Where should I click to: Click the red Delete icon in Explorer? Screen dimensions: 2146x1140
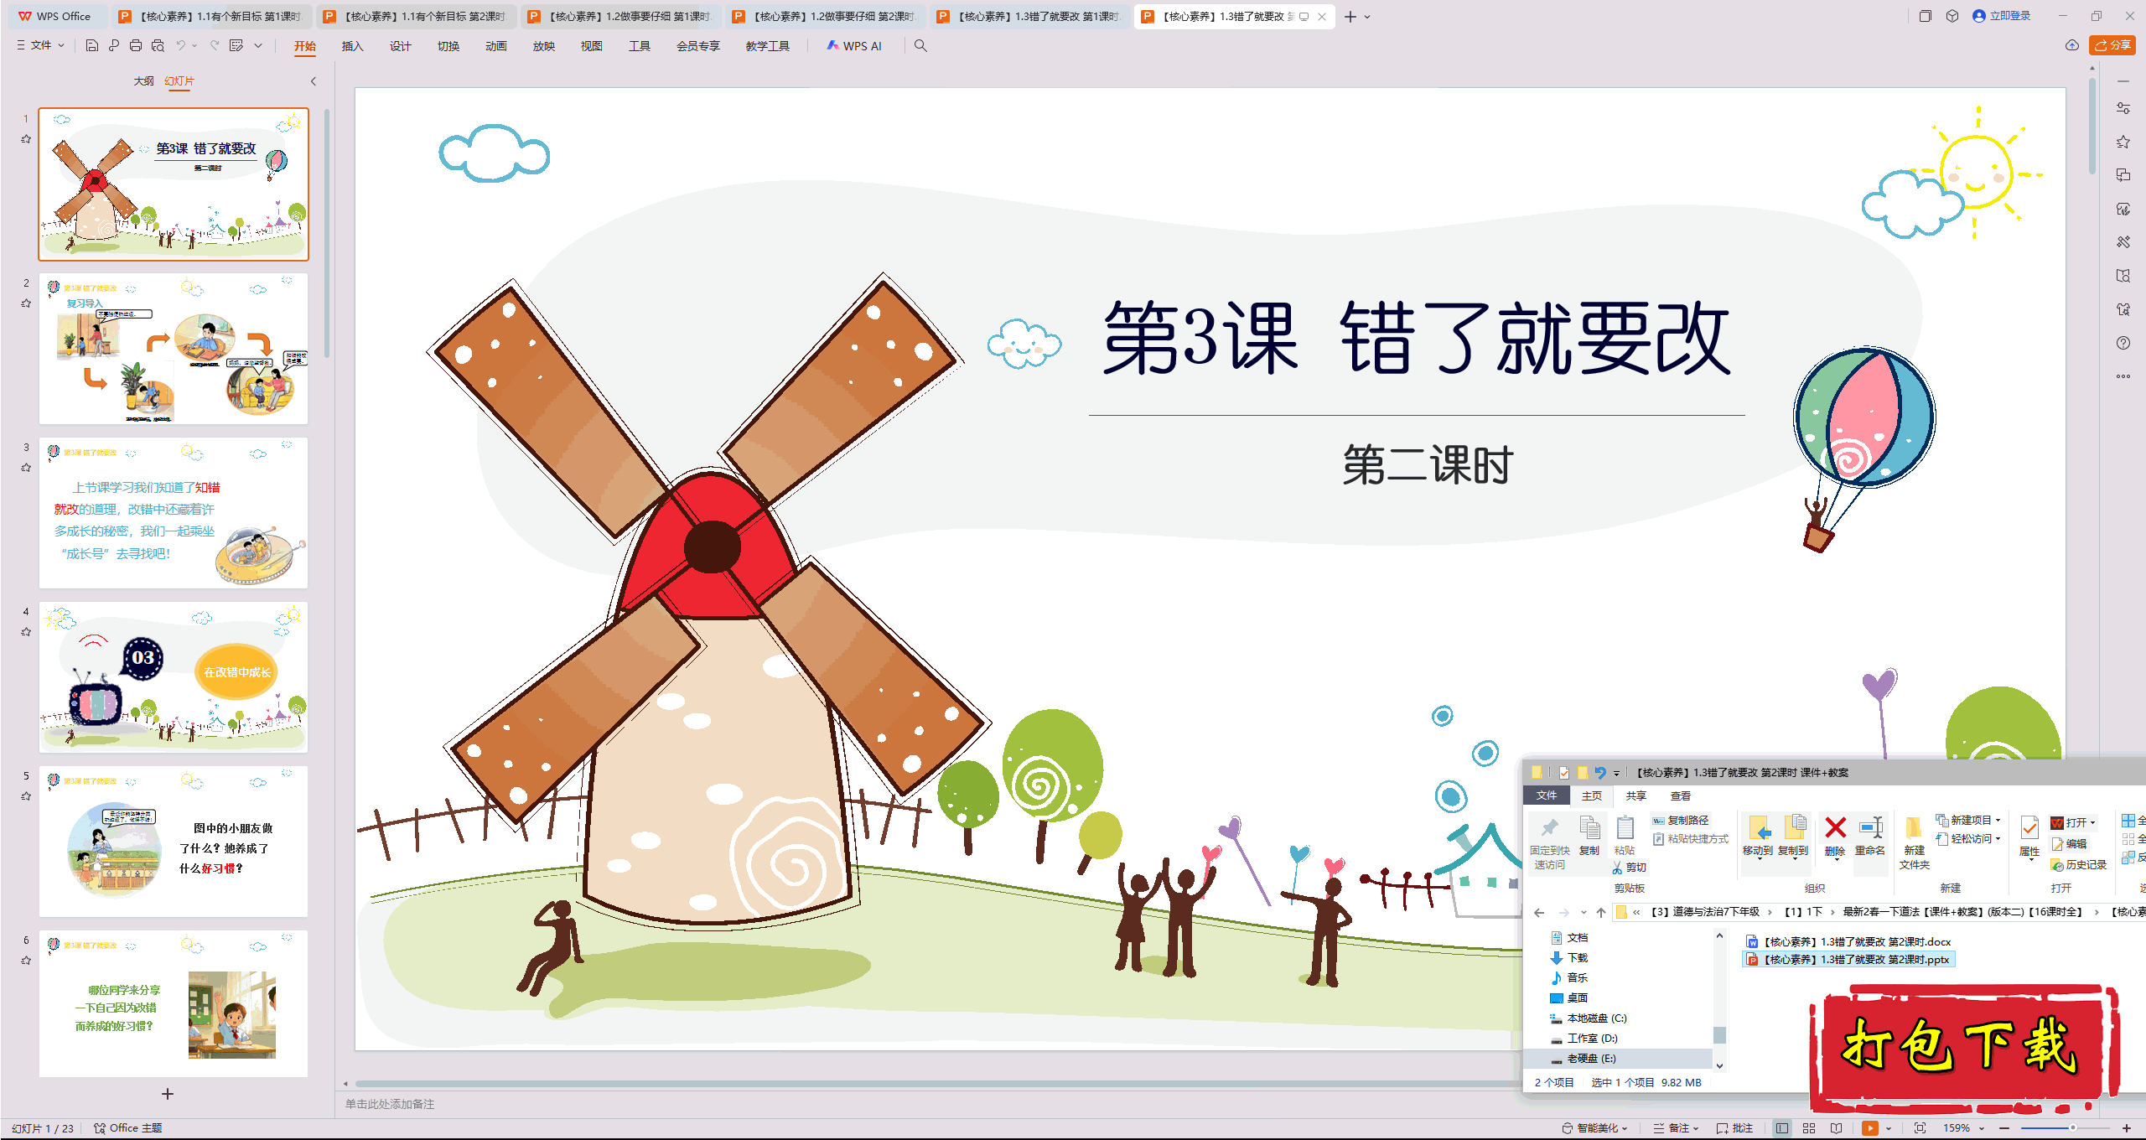coord(1835,829)
